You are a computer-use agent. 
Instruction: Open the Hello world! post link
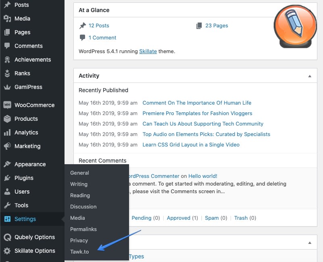click(203, 176)
